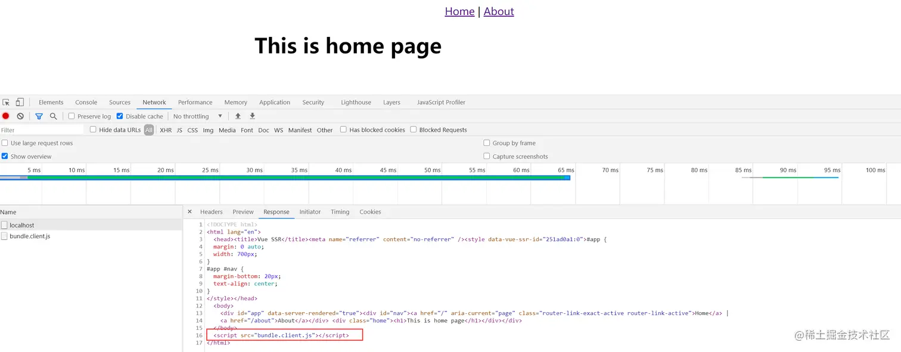Select the All filter type button
This screenshot has height=352, width=901.
pyautogui.click(x=149, y=130)
